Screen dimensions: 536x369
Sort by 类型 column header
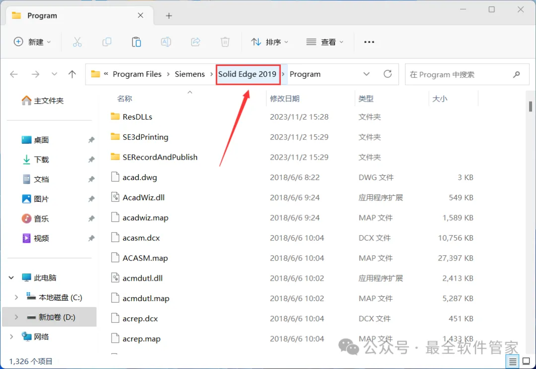[x=366, y=99]
